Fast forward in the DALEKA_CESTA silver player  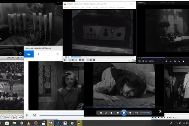point(20,117)
